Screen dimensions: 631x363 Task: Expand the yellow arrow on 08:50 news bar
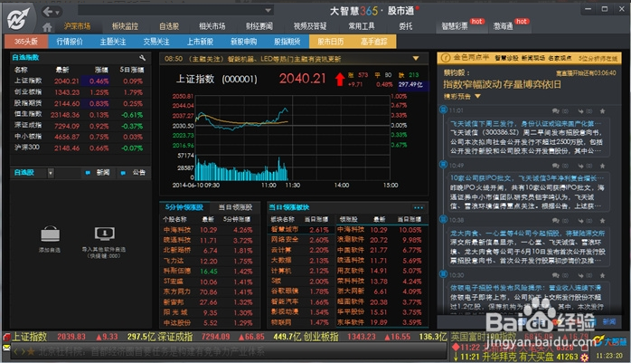(x=416, y=59)
